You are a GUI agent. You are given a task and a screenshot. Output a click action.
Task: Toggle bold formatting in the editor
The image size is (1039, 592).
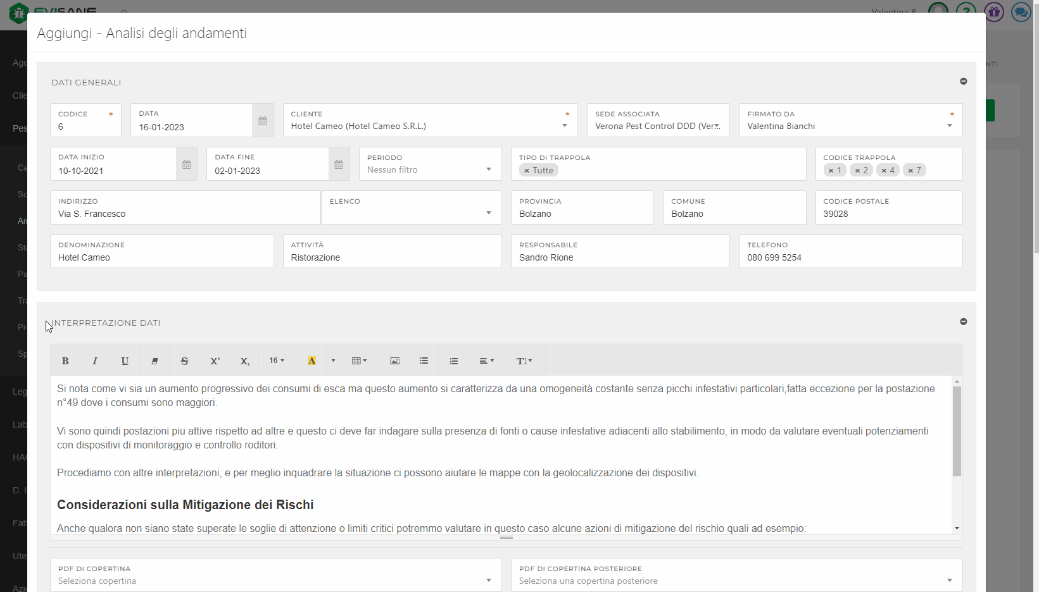coord(65,361)
